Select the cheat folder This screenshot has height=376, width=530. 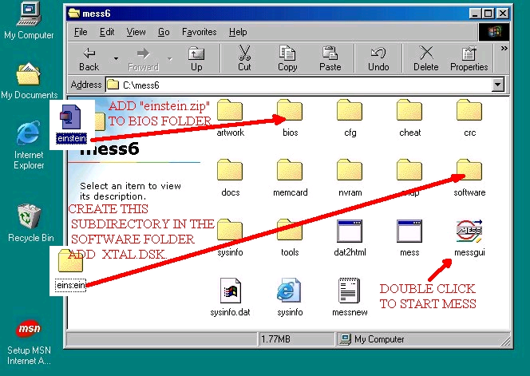click(409, 118)
